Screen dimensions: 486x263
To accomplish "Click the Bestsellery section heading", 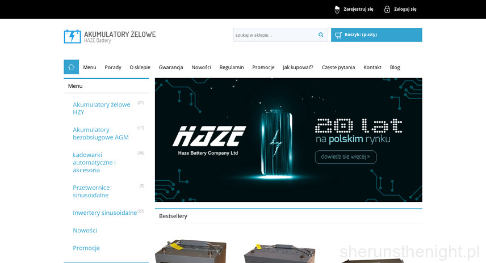I will click(173, 216).
